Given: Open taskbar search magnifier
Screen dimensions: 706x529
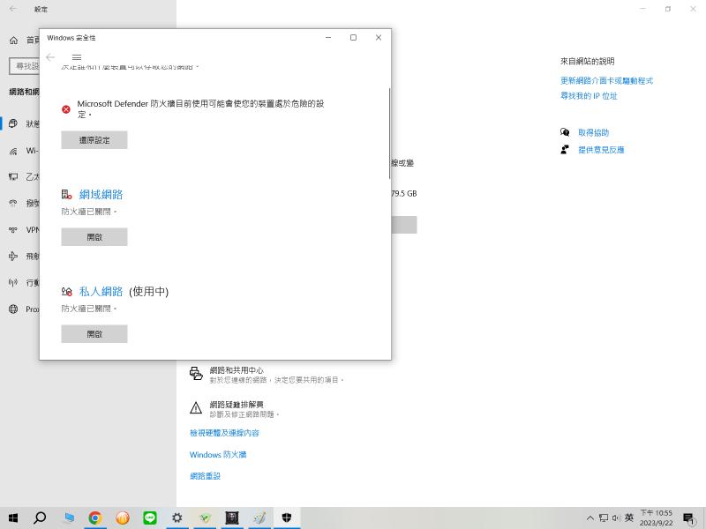Looking at the screenshot, I should [40, 518].
